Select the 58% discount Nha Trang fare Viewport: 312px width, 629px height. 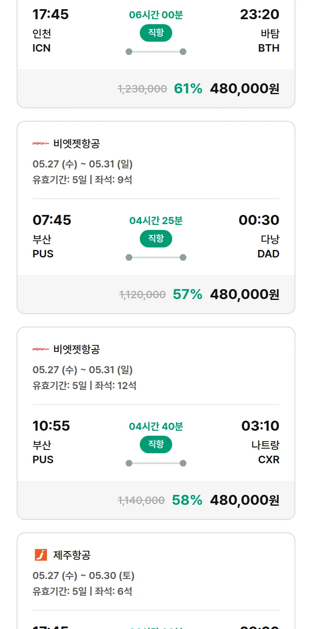point(156,500)
